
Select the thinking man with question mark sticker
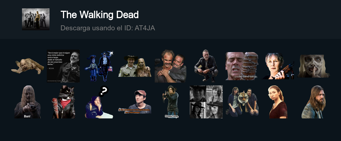99,102
